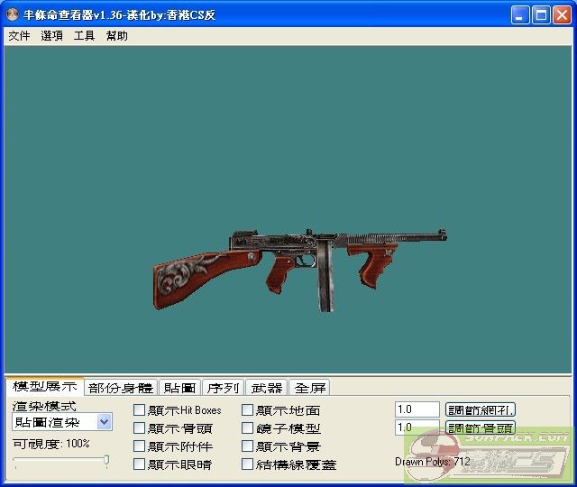Switch to the 序列 (Sequence) tab
Viewport: 577px width, 487px height.
[223, 388]
